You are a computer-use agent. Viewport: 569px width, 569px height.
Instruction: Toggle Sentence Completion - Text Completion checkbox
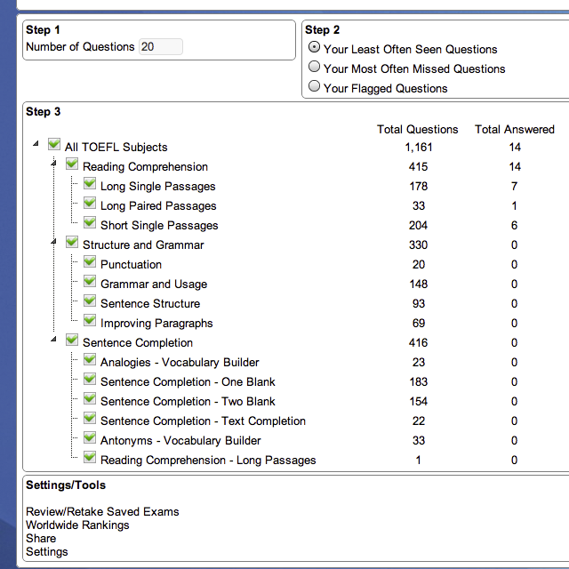90,419
